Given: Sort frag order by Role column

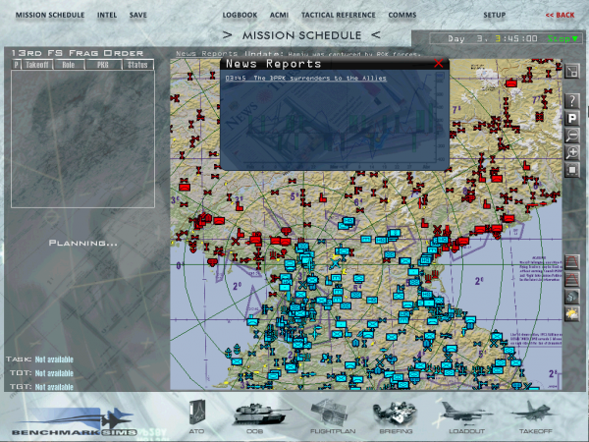Looking at the screenshot, I should point(69,65).
